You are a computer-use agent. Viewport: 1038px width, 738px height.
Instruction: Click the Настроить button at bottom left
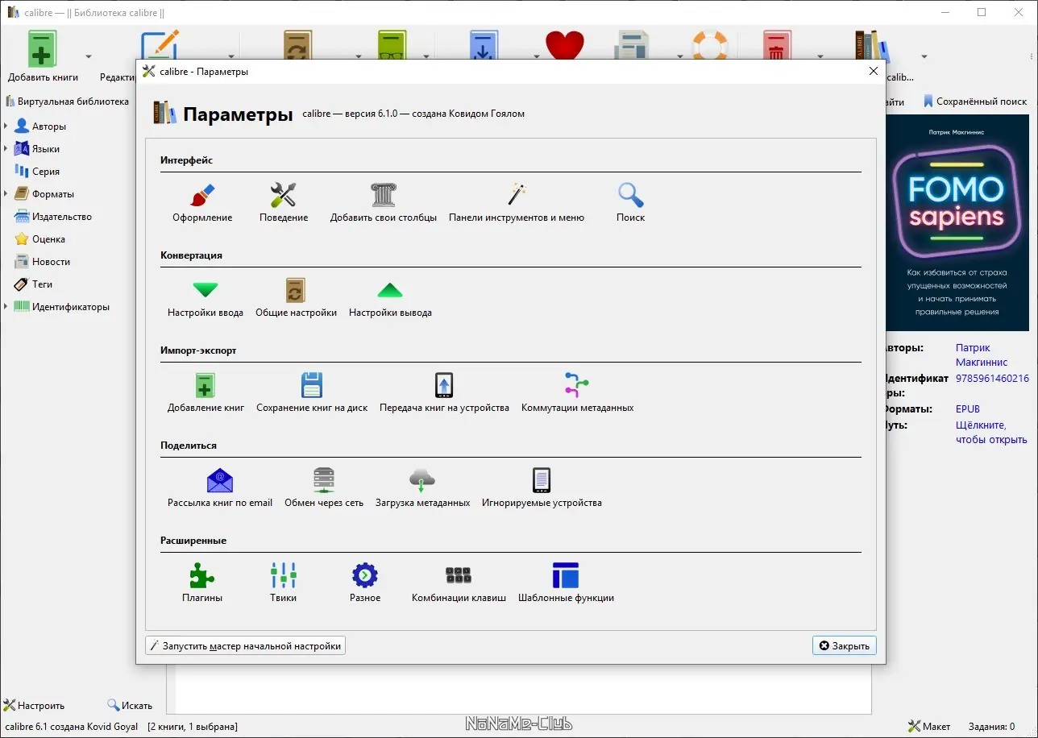click(35, 705)
